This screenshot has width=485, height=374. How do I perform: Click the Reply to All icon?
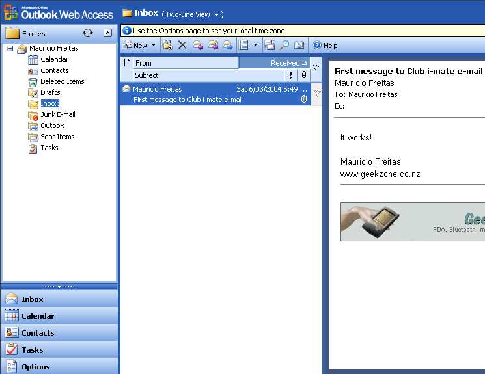point(213,45)
